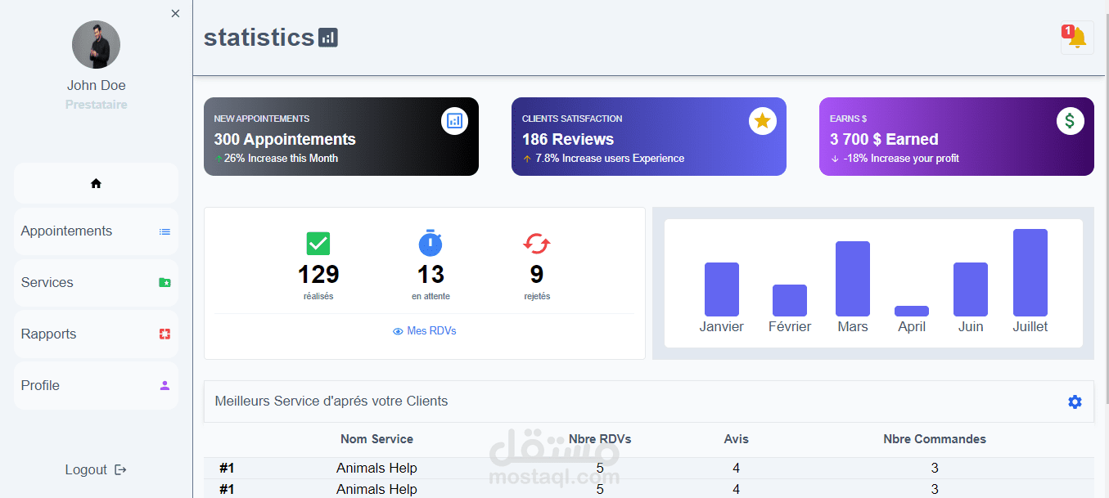This screenshot has width=1109, height=498.
Task: Click the 3 700 $ Earned card text
Action: (x=884, y=139)
